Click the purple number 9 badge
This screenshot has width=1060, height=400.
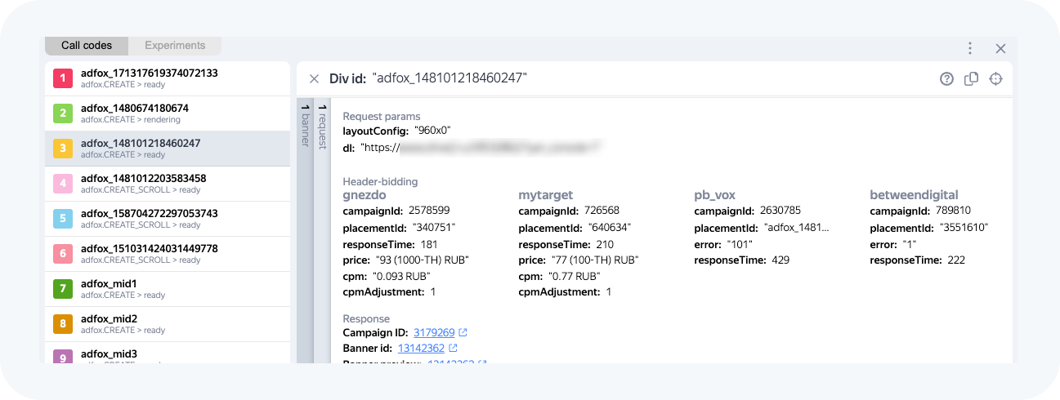63,356
